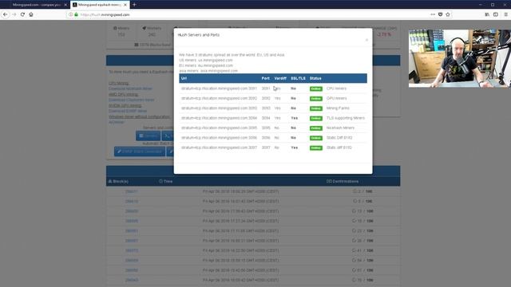Minimize the Firefox window
Viewport: 511px width, 287px height.
point(480,5)
